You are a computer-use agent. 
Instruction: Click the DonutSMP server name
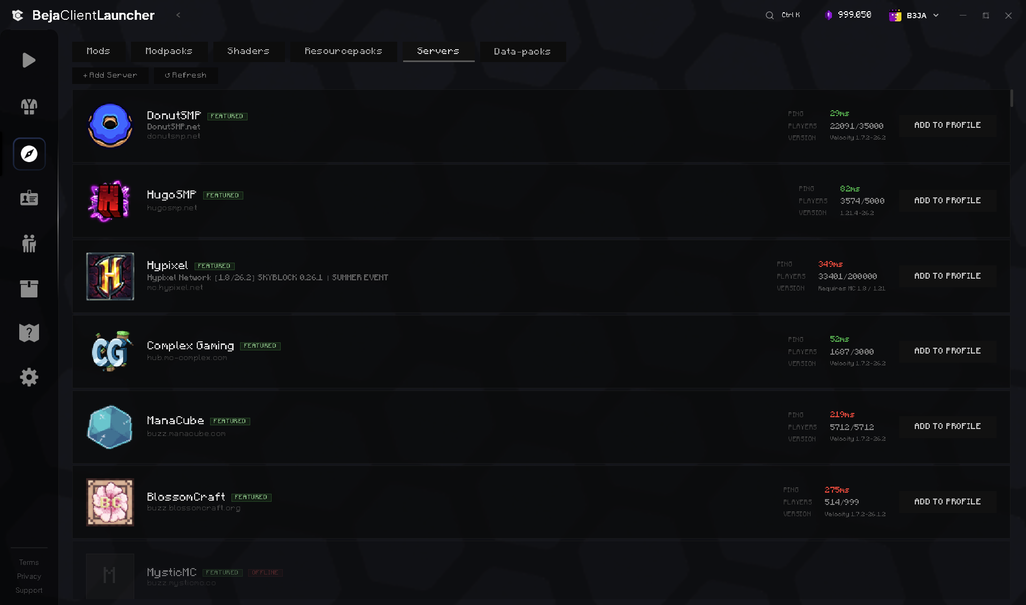[x=174, y=116]
